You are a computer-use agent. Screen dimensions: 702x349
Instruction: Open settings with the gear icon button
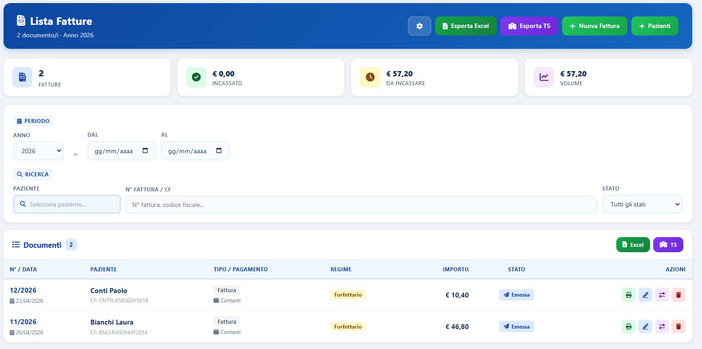click(x=419, y=26)
